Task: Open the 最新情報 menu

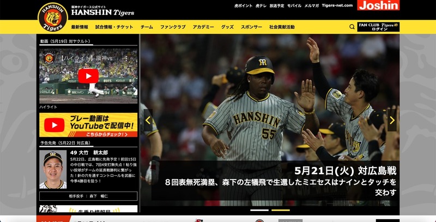Action: pos(80,27)
